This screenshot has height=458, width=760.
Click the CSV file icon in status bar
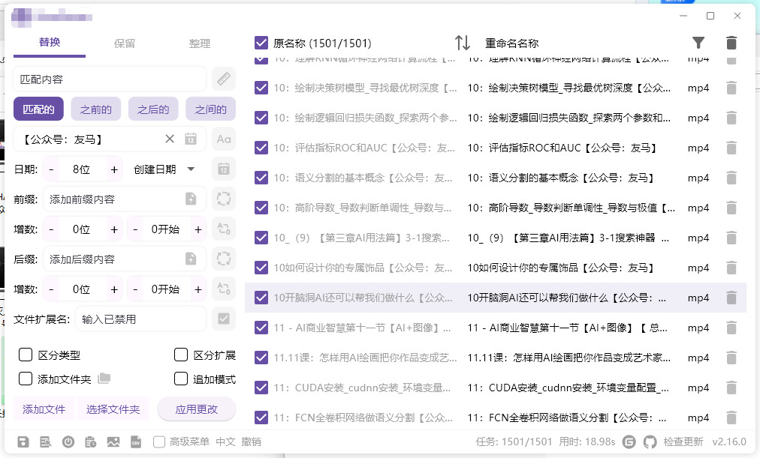tap(136, 442)
